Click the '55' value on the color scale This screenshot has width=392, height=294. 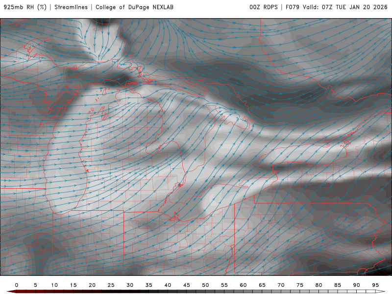[224, 285]
